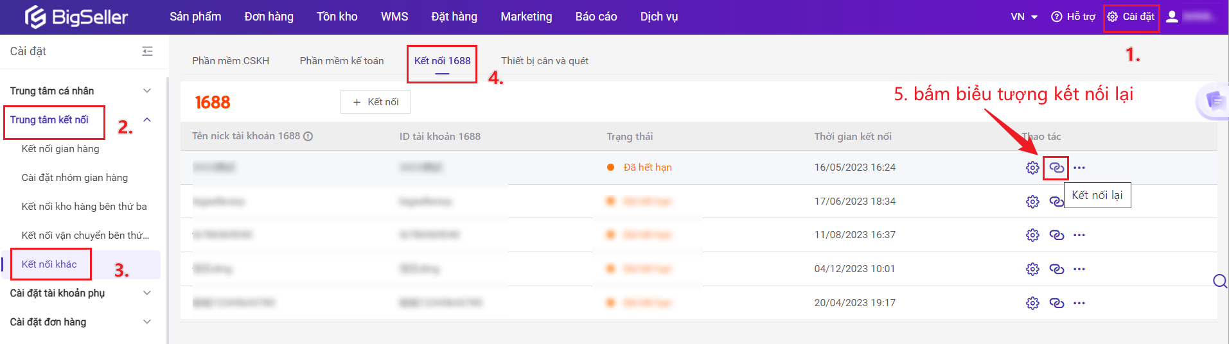Reconnect account in 20/04/2023 19:17 row
The width and height of the screenshot is (1229, 344).
click(1056, 303)
